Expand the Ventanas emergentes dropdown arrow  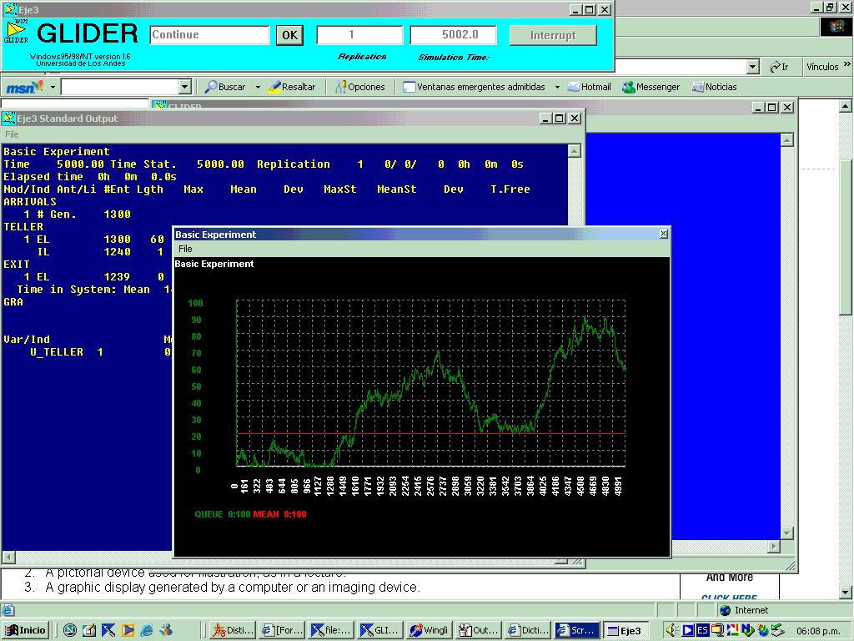pyautogui.click(x=557, y=87)
